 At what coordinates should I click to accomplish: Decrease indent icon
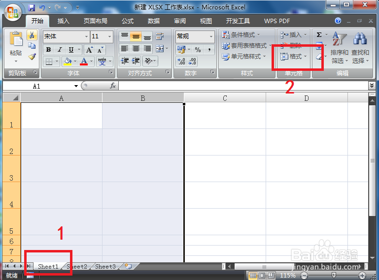[x=125, y=61]
